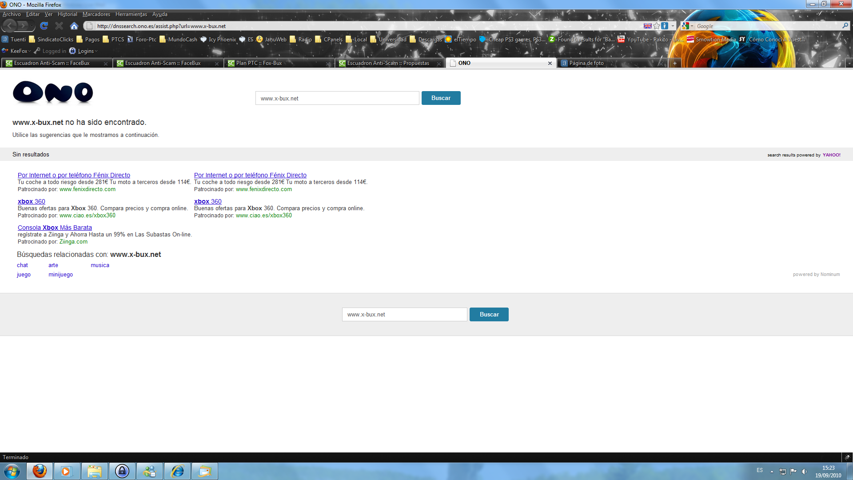Expand the back/forward history dropdown arrow
Image resolution: width=853 pixels, height=480 pixels.
[x=32, y=26]
